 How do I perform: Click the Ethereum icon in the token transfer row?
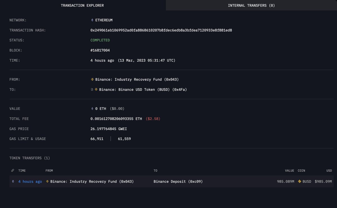[x=13, y=181]
